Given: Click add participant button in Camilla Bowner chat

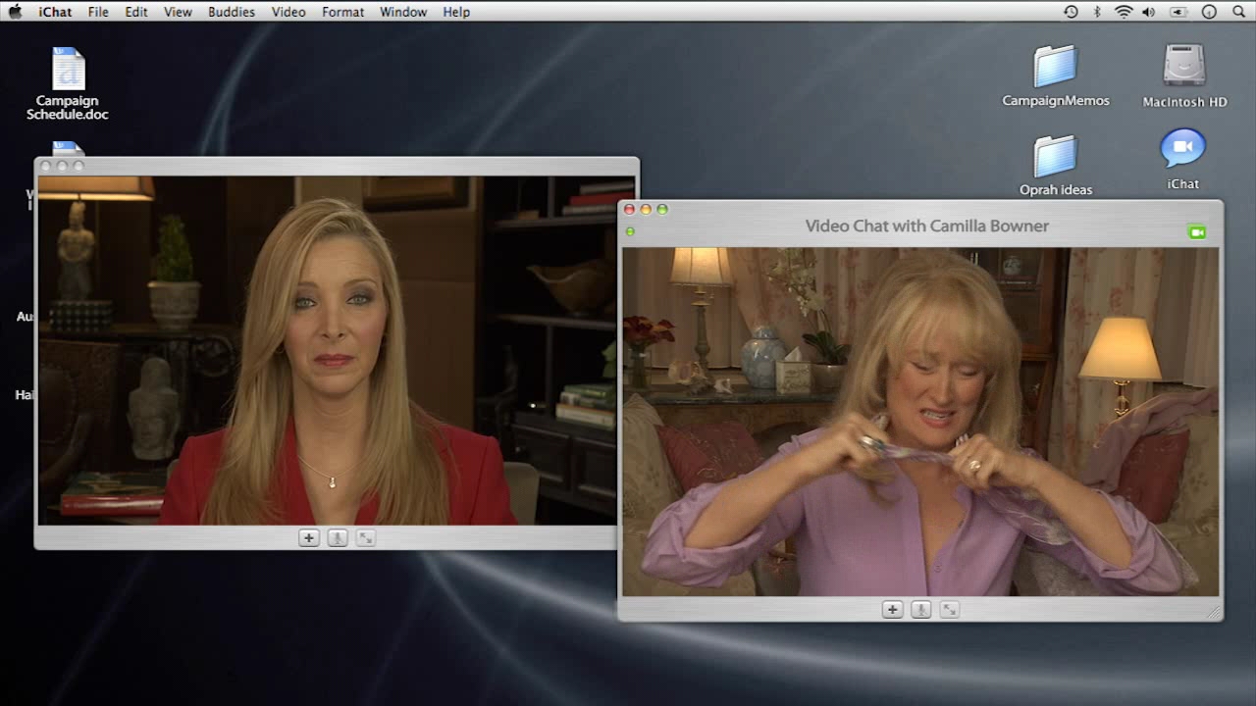Looking at the screenshot, I should click(x=892, y=610).
